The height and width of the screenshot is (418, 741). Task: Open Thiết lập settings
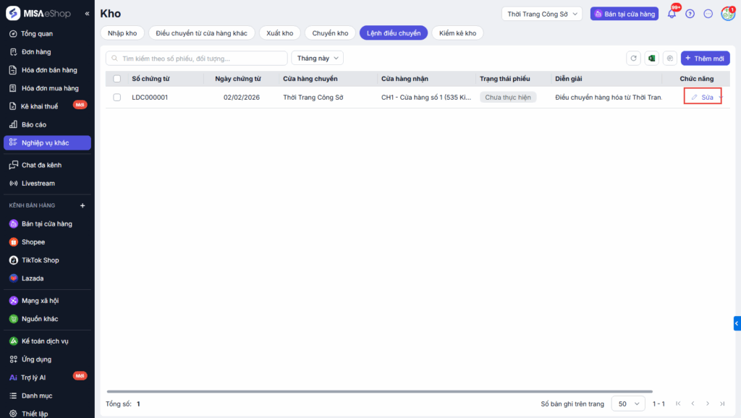click(35, 414)
